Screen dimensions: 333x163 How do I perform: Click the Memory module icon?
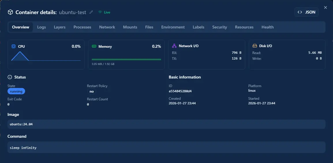point(94,46)
